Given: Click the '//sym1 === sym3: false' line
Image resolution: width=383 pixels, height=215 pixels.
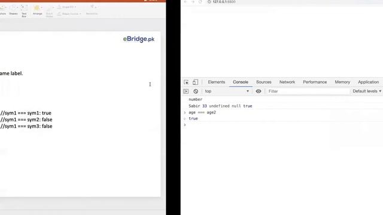Looking at the screenshot, I should [26, 126].
